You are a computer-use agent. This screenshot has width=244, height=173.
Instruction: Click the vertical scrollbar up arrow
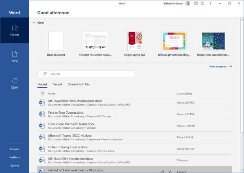pyautogui.click(x=242, y=19)
